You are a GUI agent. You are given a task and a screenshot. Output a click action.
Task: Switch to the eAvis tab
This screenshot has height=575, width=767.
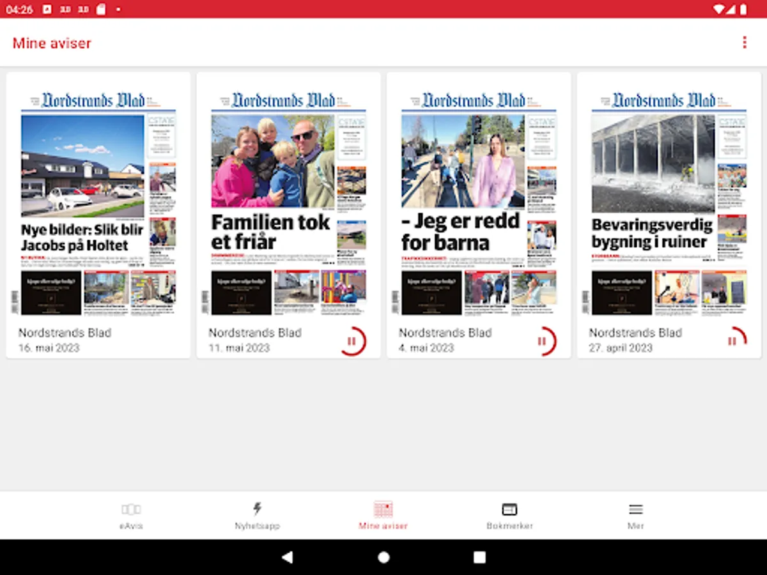pyautogui.click(x=131, y=516)
